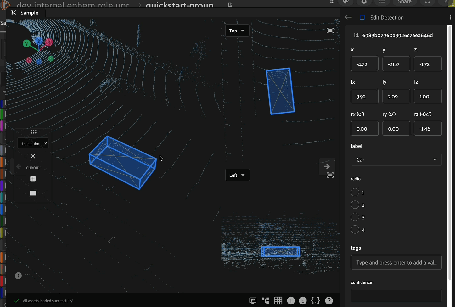Click the lx dimension field showing 3.92
The width and height of the screenshot is (455, 307).
[x=364, y=97]
